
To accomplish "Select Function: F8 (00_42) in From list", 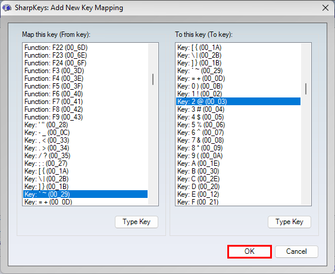I will coord(86,109).
